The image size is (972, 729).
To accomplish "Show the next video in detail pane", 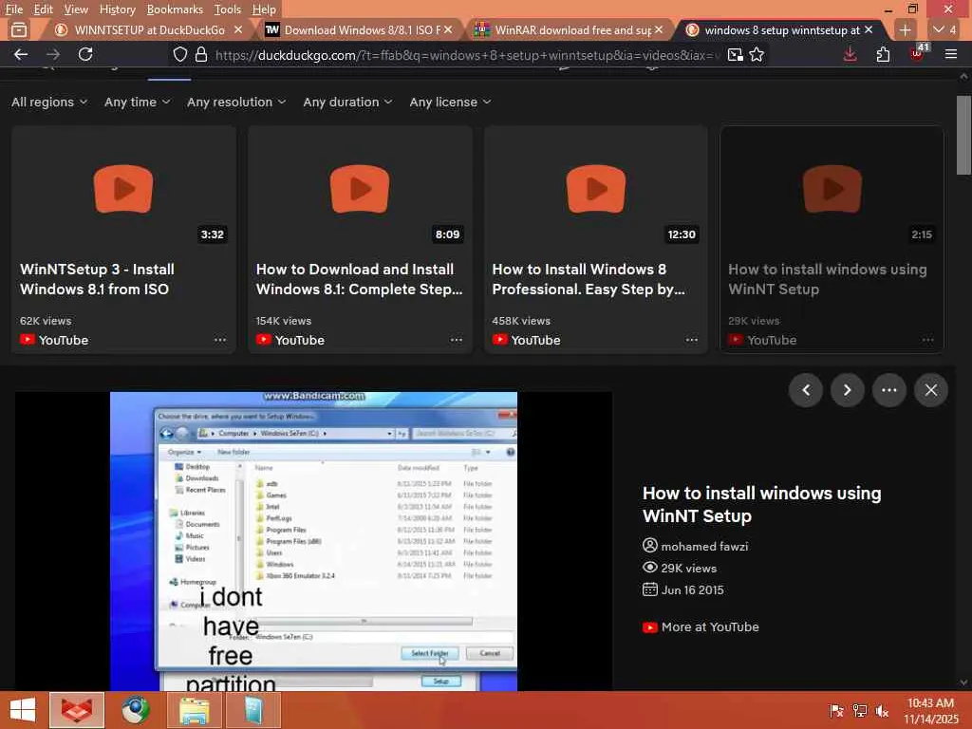I will tap(848, 390).
